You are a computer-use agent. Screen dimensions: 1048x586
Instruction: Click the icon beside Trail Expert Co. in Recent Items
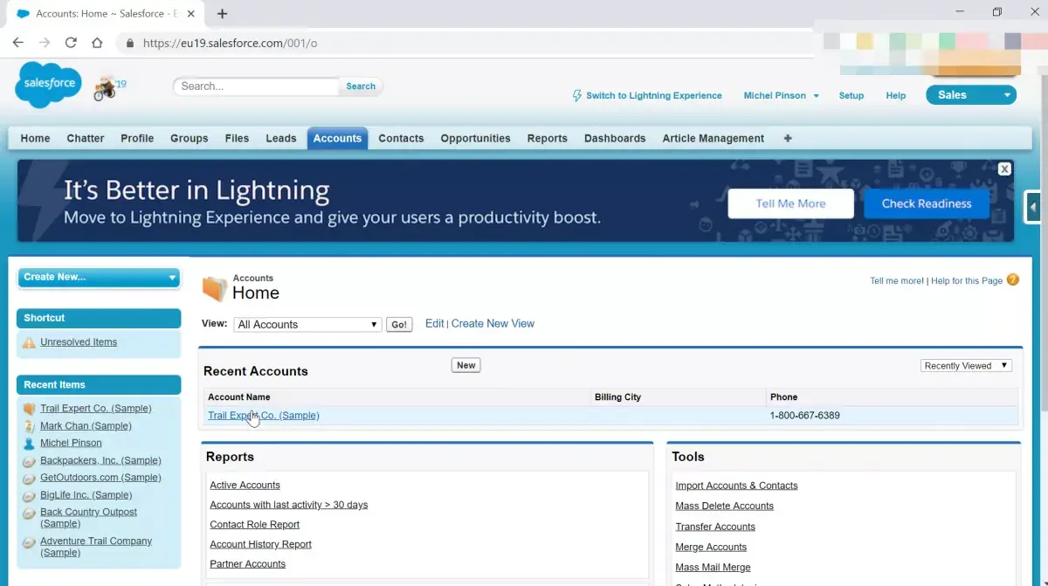(x=30, y=409)
